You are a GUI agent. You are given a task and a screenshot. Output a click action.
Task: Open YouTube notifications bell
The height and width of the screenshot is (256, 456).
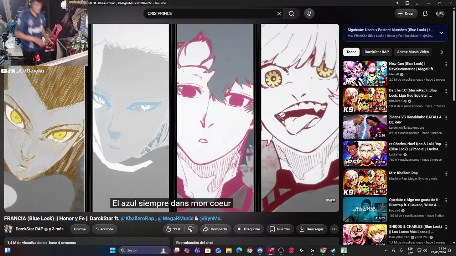coord(425,14)
